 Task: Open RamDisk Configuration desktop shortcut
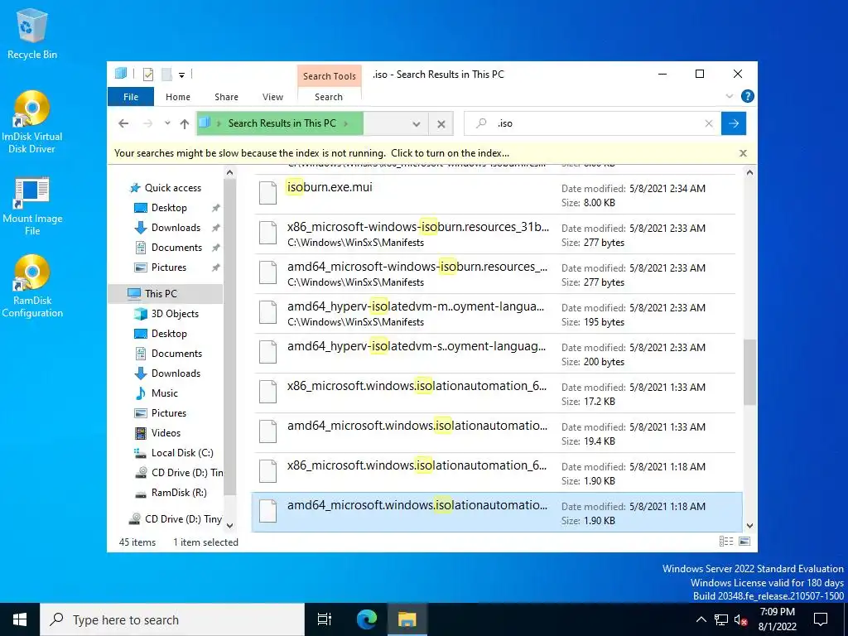coord(32,287)
